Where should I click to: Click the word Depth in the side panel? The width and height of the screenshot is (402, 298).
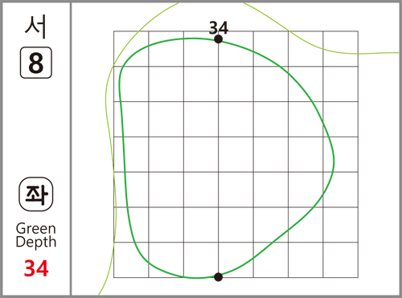click(36, 243)
